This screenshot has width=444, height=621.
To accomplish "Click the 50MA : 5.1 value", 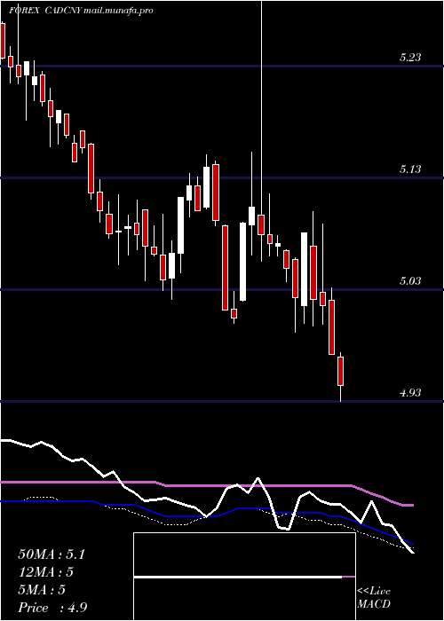I will 52,554.
